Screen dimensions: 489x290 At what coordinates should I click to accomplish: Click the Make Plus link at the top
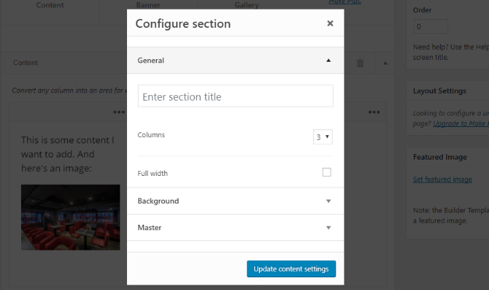pos(345,2)
